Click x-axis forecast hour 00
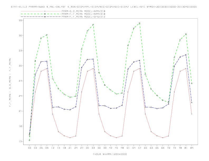 (x=30, y=148)
